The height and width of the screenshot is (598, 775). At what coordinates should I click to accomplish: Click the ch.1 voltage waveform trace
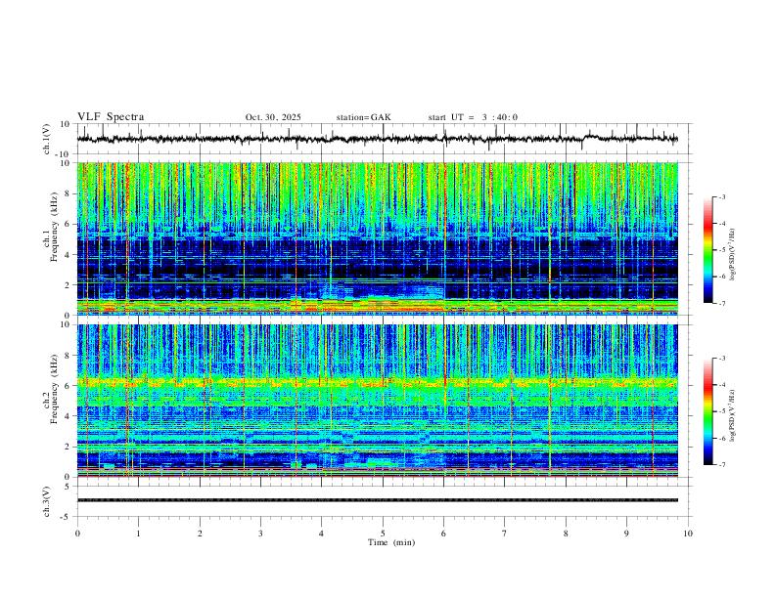377,139
